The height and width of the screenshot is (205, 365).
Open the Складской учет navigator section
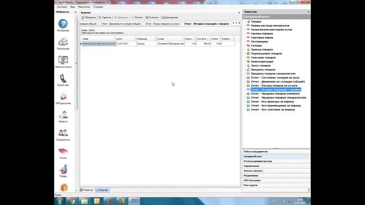[276, 157]
